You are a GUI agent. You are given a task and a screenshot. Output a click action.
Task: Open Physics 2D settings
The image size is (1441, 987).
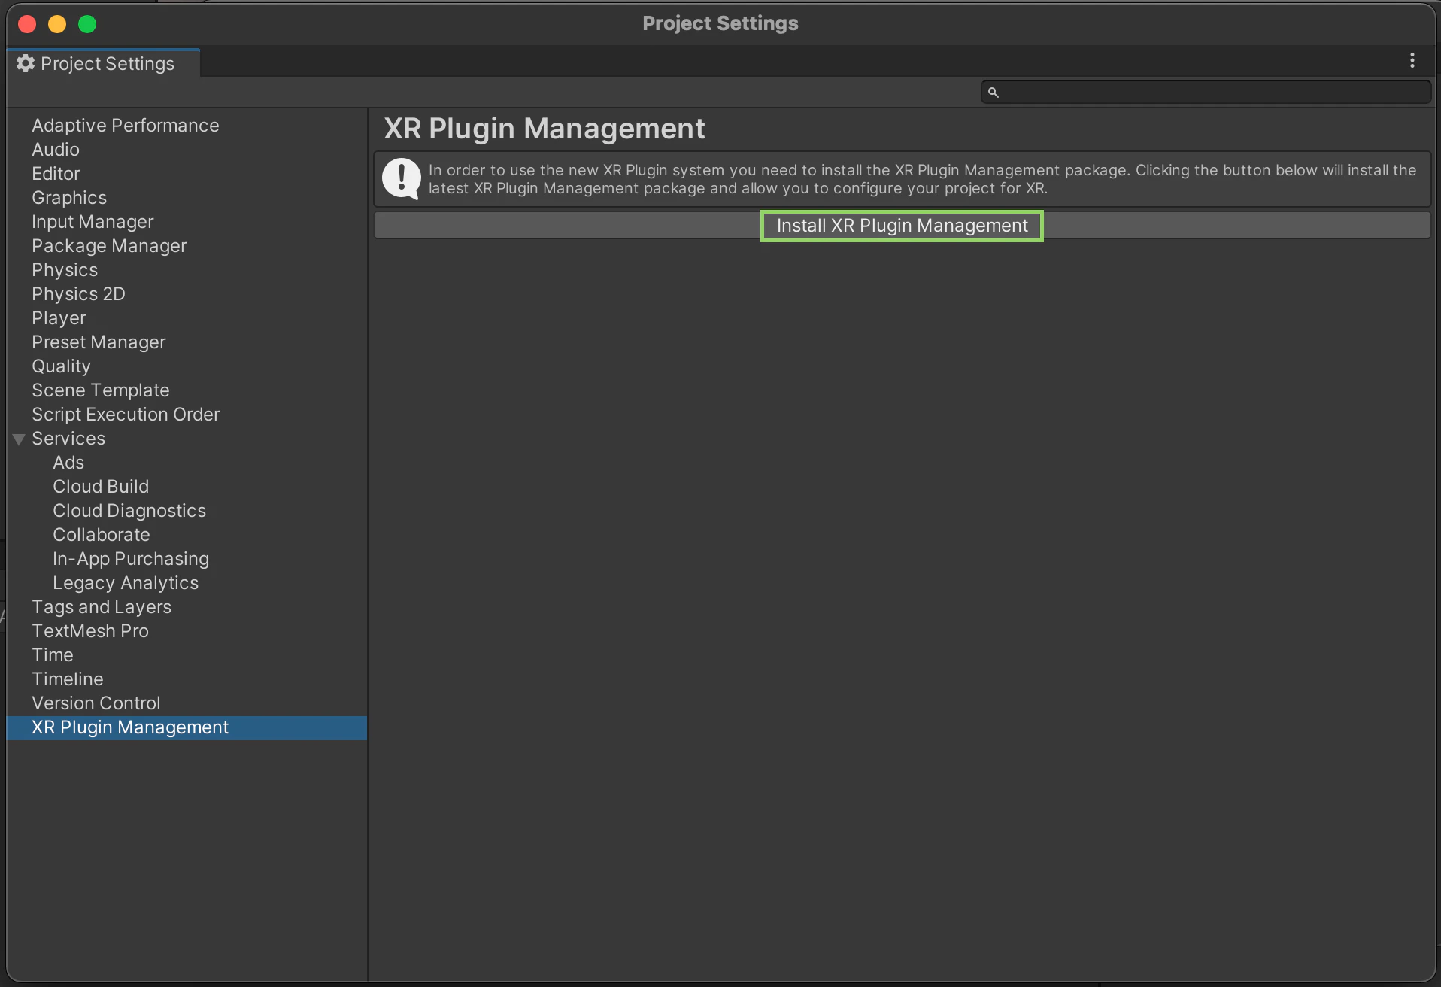tap(78, 294)
